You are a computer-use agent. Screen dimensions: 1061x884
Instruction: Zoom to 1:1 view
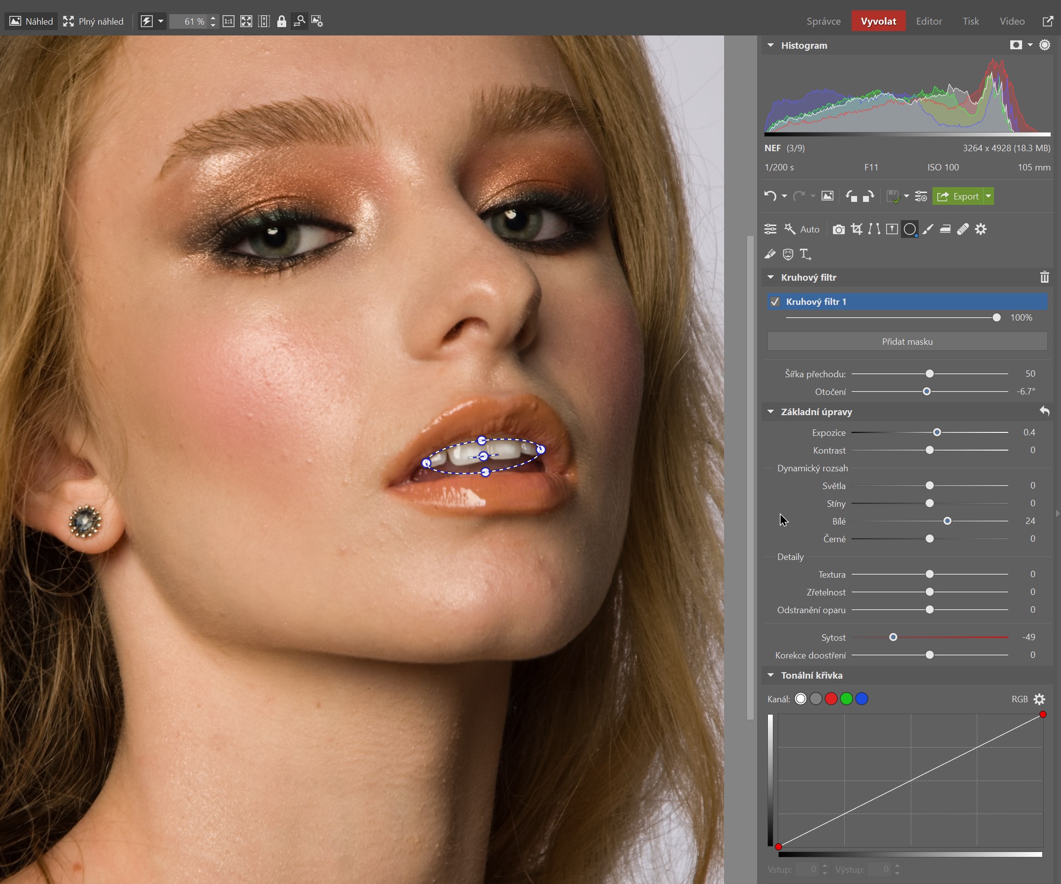click(x=229, y=21)
